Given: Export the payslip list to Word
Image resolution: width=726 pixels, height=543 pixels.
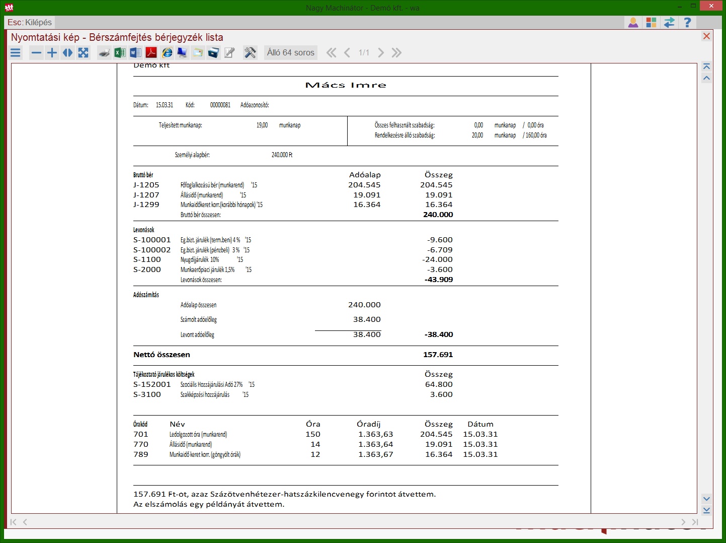Looking at the screenshot, I should tap(135, 53).
